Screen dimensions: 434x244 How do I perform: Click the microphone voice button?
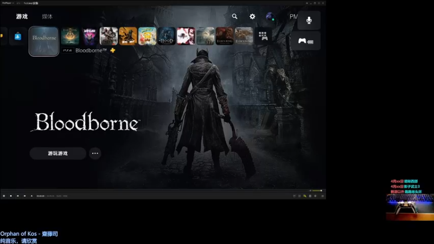pos(309,20)
